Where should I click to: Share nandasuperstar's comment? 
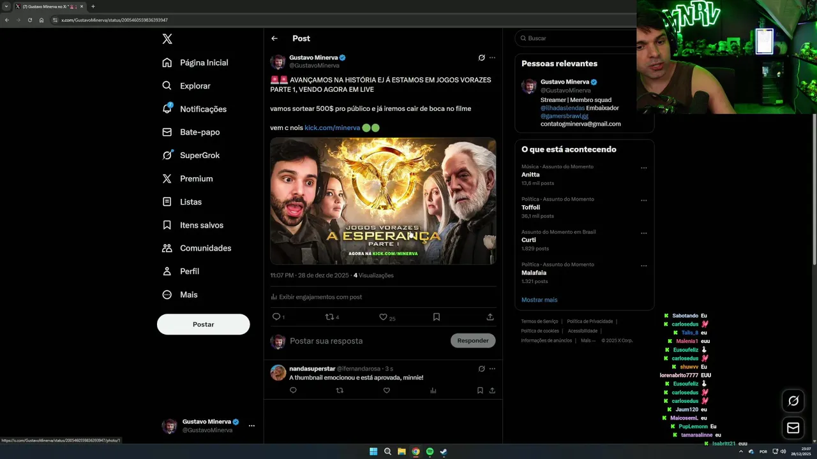coord(492,390)
